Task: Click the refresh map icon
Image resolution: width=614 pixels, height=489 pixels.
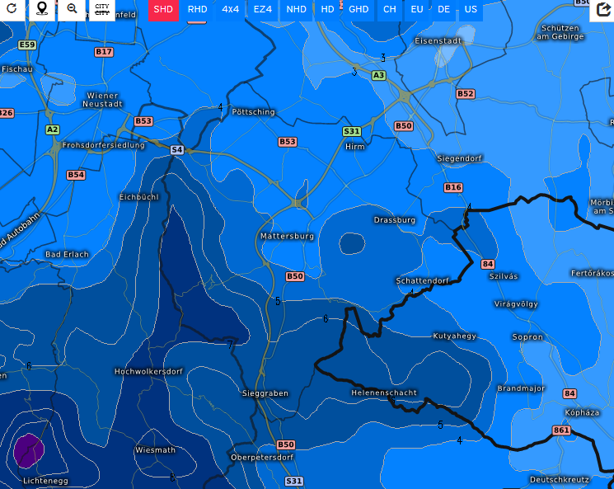Action: tap(12, 9)
